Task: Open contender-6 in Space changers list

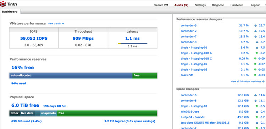Action: pyautogui.click(x=188, y=95)
